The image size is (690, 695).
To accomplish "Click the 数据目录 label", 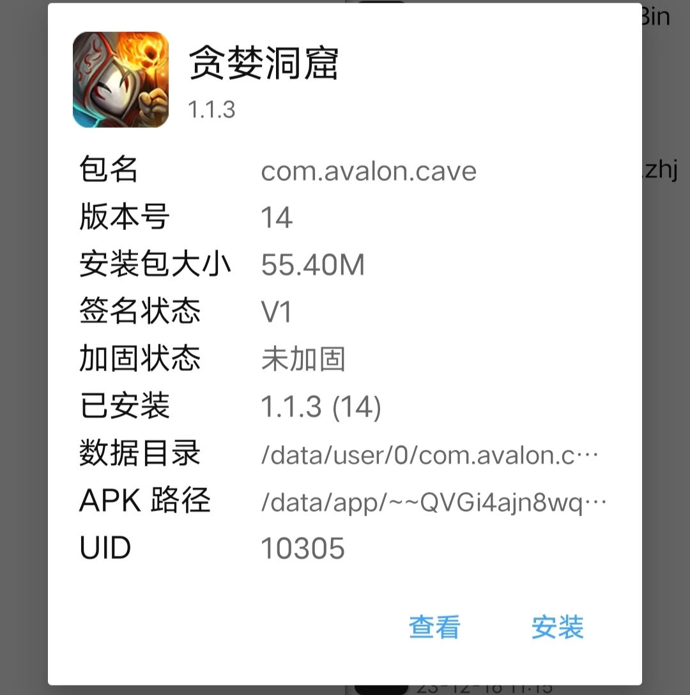I will click(140, 452).
